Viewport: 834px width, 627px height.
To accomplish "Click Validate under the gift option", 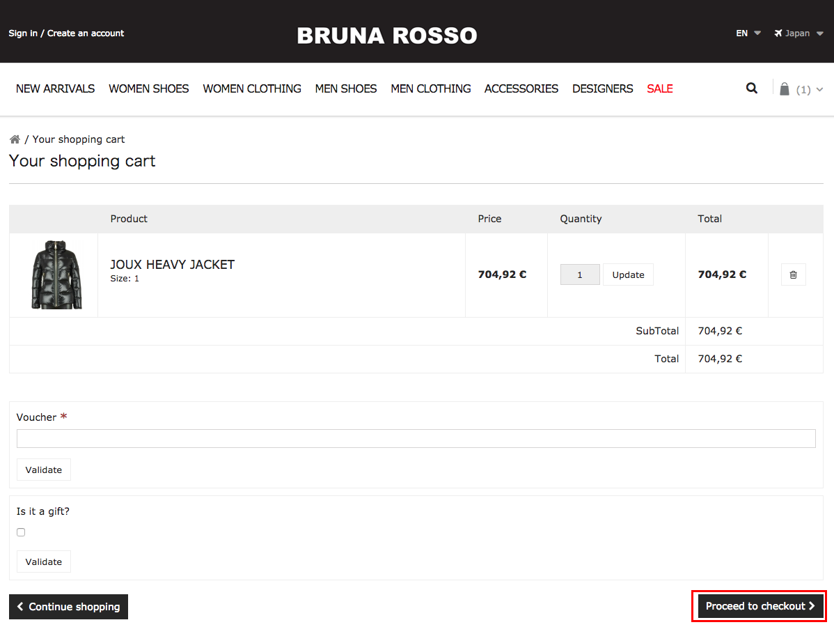I will coord(44,562).
